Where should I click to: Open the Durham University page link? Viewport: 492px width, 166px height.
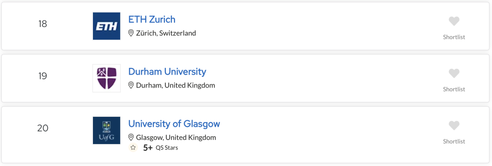pyautogui.click(x=167, y=72)
